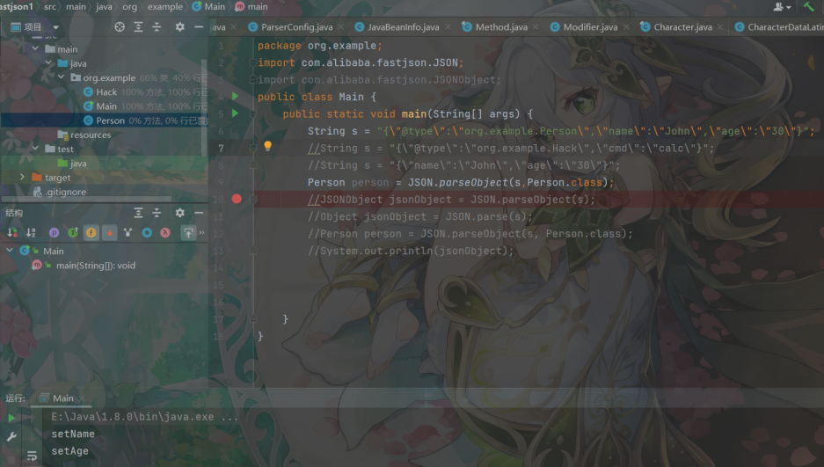Open the yellow light bulb quick-fix on line 7
Image resolution: width=824 pixels, height=467 pixels.
point(267,145)
